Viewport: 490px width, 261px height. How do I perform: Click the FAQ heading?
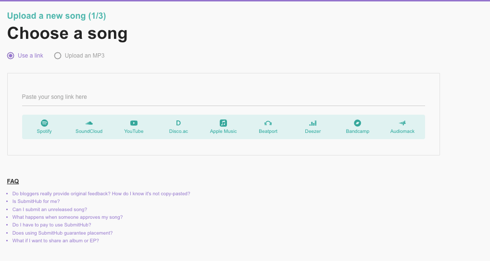coord(13,181)
